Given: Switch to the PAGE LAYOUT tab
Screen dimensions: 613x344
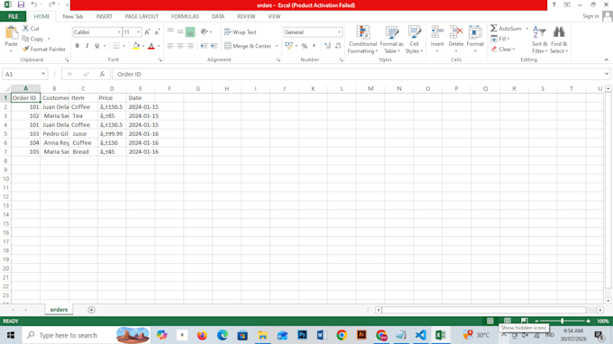Looking at the screenshot, I should click(142, 16).
